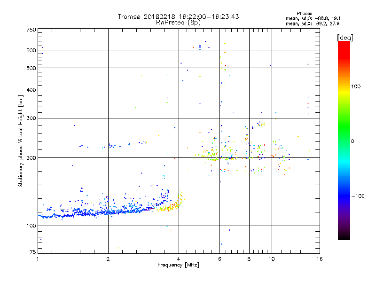376x282 pixels.
Task: Click the black bottom of the phase colorbar
Action: [x=344, y=236]
